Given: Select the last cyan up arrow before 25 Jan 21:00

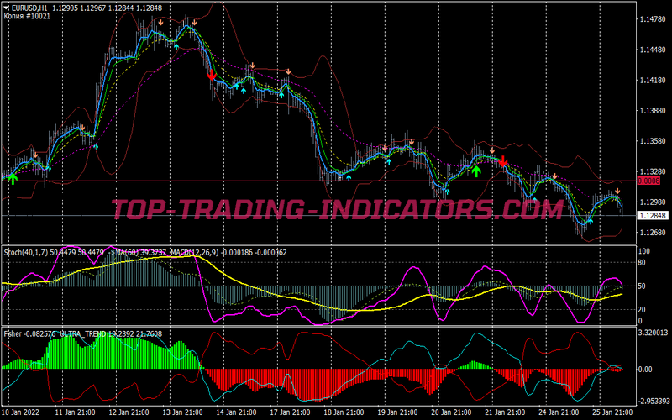Looking at the screenshot, I should [591, 221].
